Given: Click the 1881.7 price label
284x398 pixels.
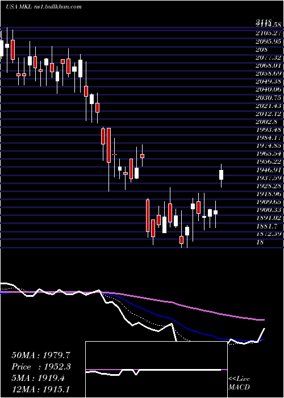Looking at the screenshot, I should click(x=266, y=226).
